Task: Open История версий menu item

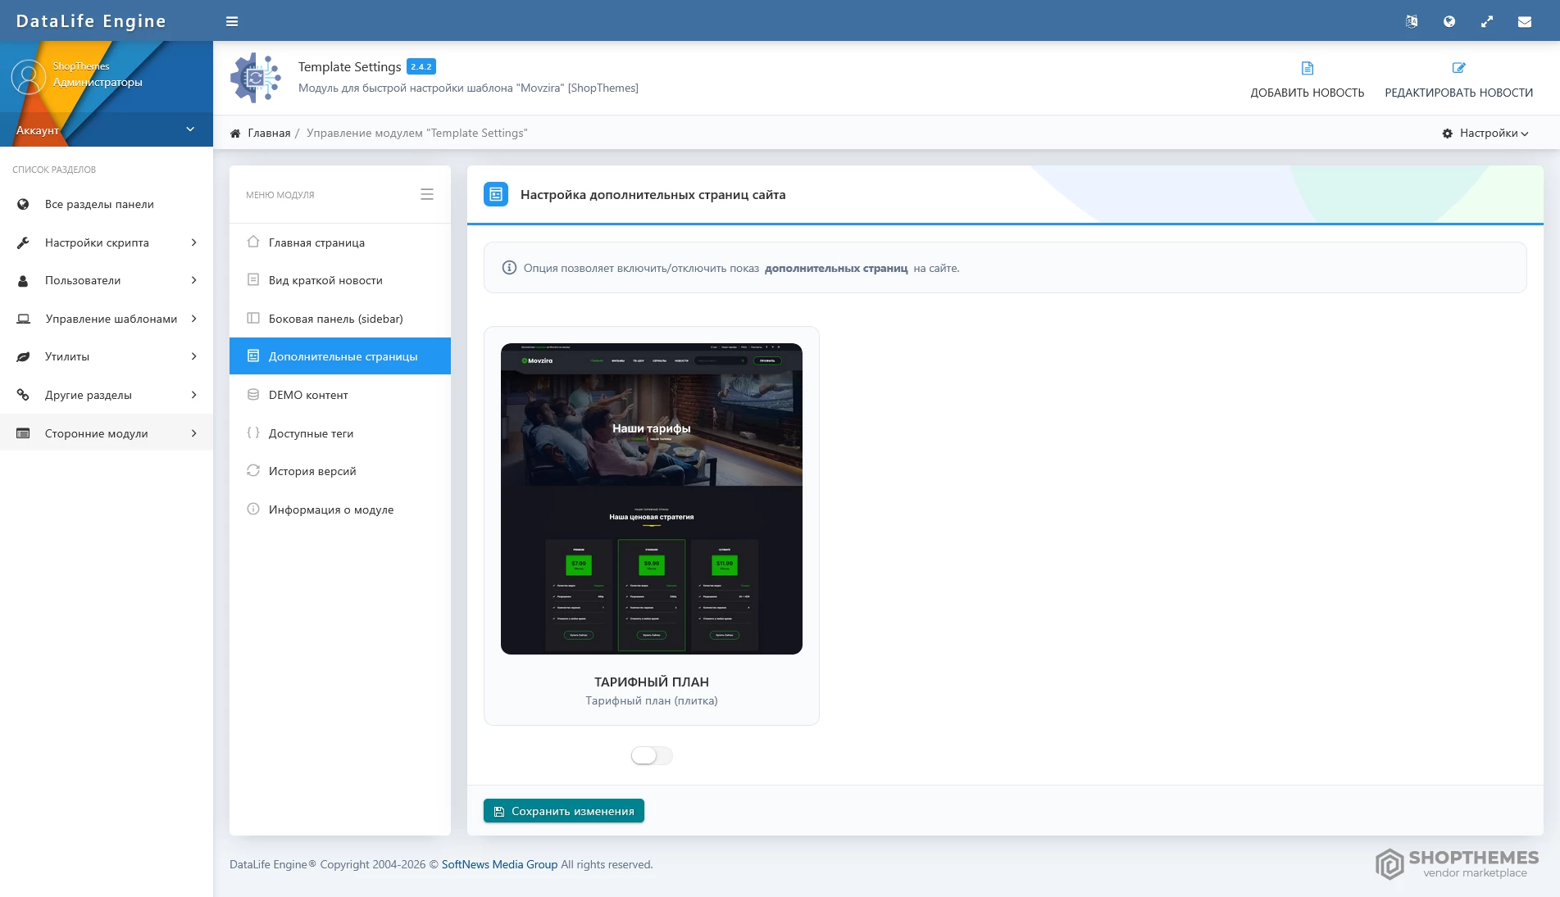Action: (312, 471)
